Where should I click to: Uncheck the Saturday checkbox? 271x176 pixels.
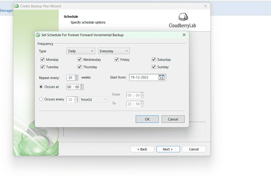154,59
